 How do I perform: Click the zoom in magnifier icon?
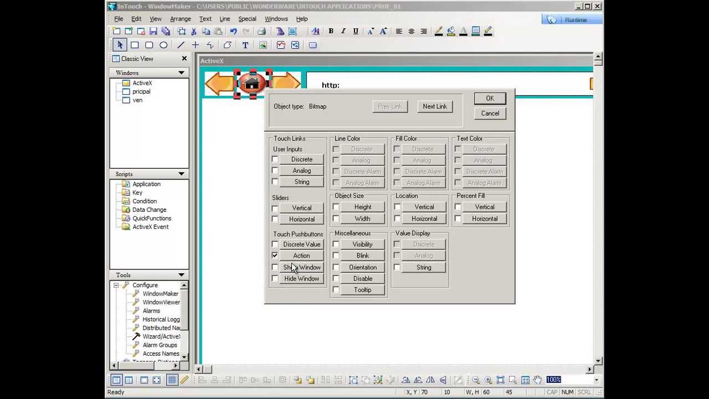(488, 380)
